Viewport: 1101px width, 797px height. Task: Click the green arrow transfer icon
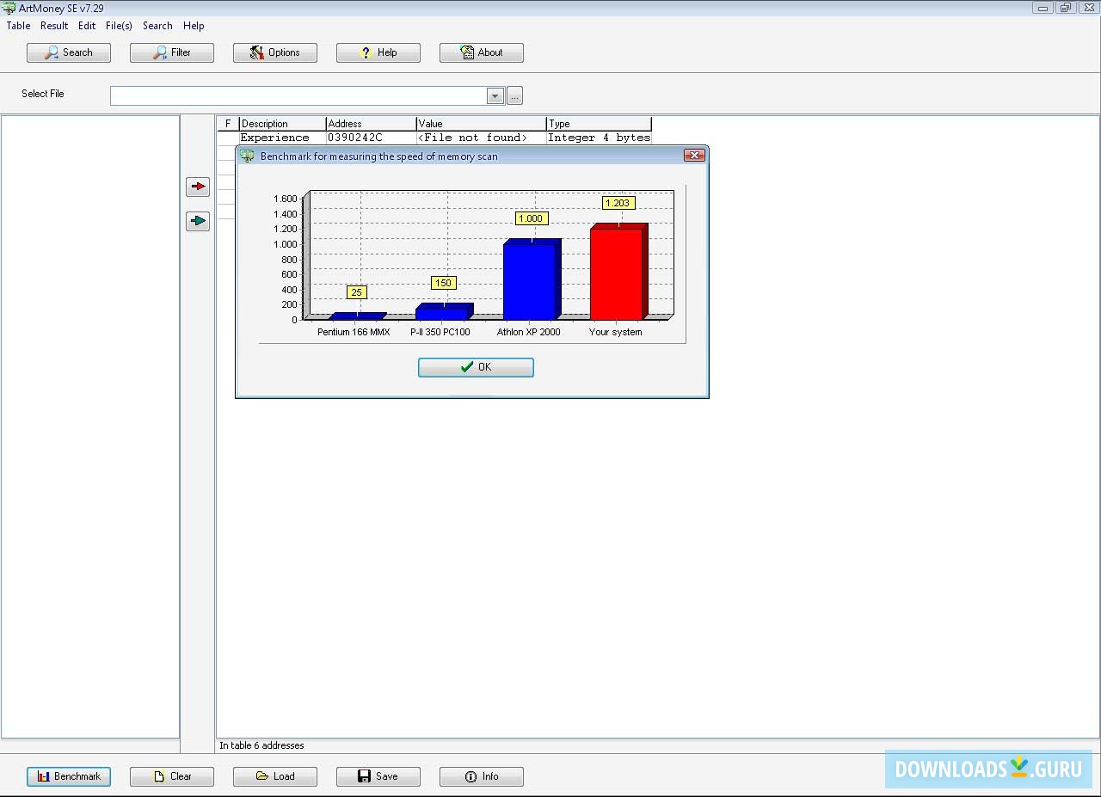[197, 221]
